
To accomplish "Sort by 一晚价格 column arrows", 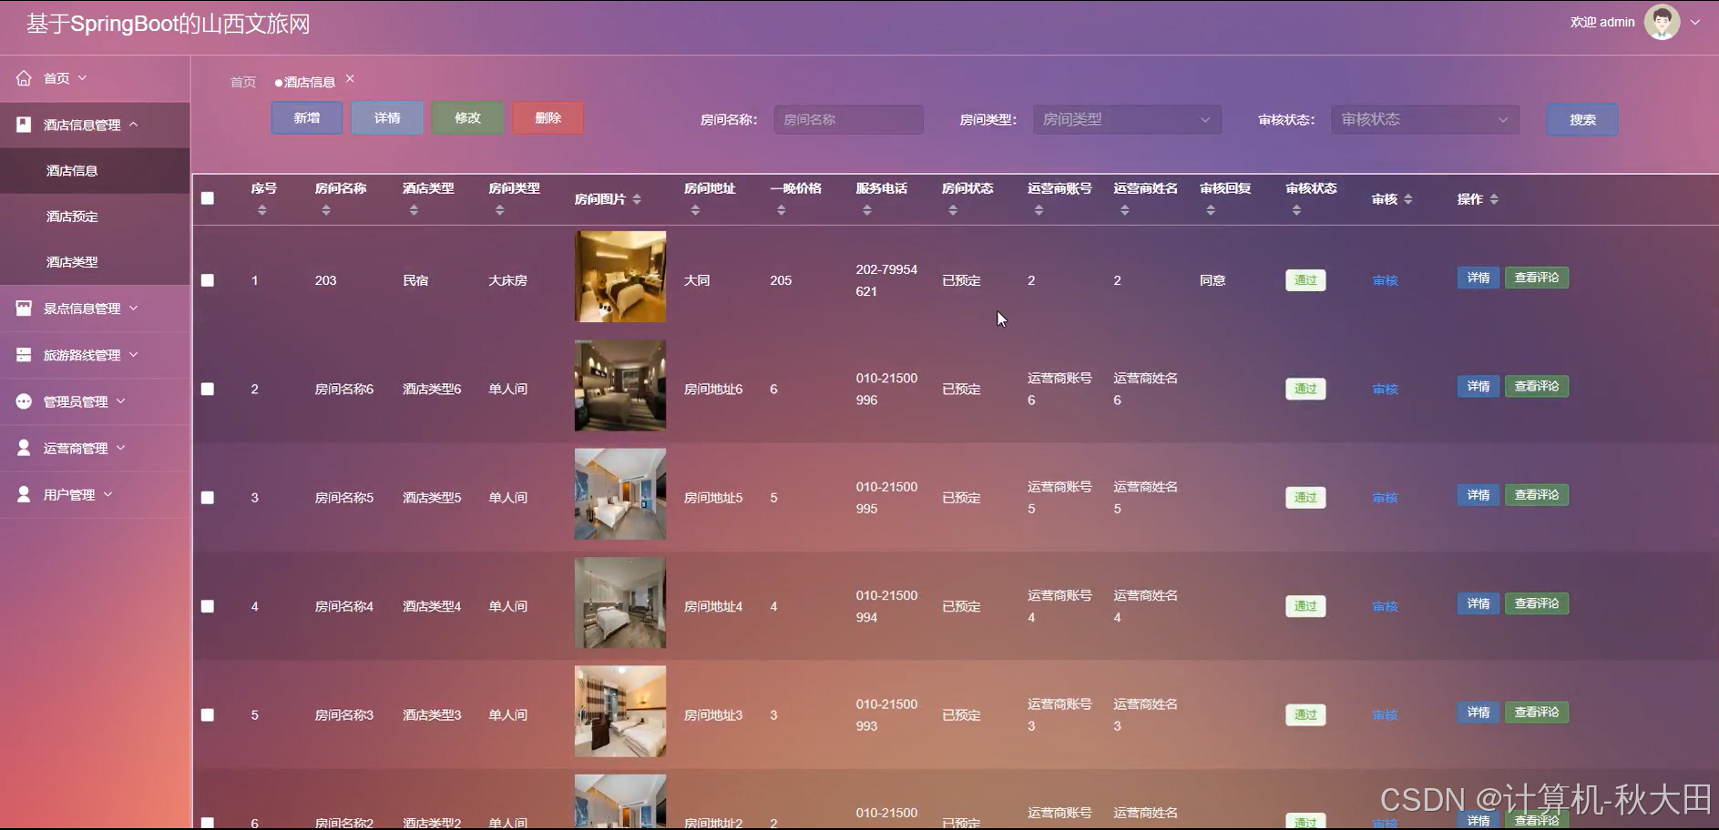I will 781,210.
